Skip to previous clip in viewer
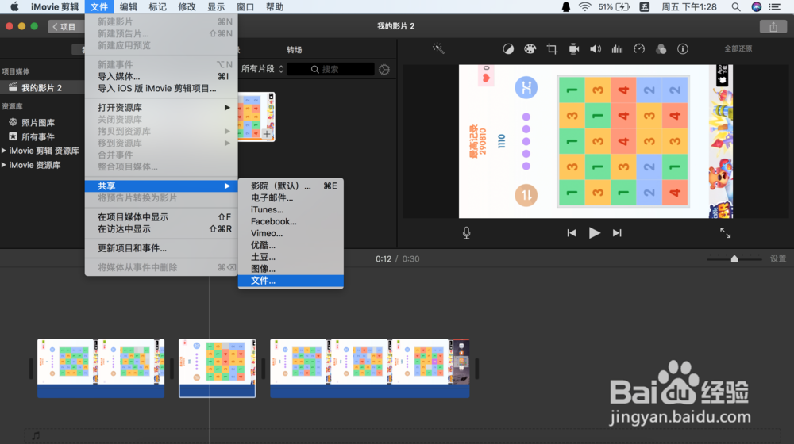This screenshot has width=794, height=444. click(x=571, y=232)
